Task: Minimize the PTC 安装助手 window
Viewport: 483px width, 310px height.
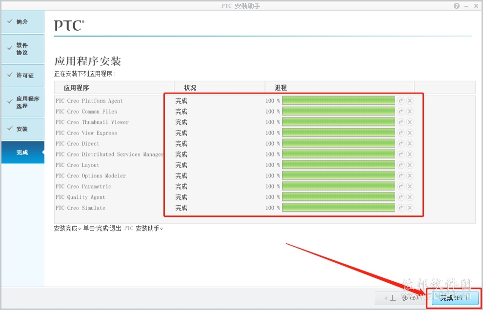Action: 467,6
